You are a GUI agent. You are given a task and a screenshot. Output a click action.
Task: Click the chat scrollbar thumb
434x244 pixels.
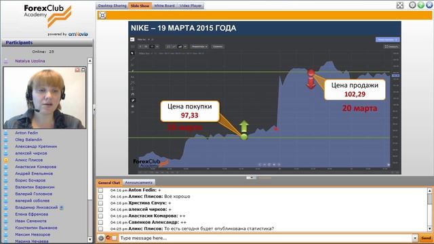[429, 199]
